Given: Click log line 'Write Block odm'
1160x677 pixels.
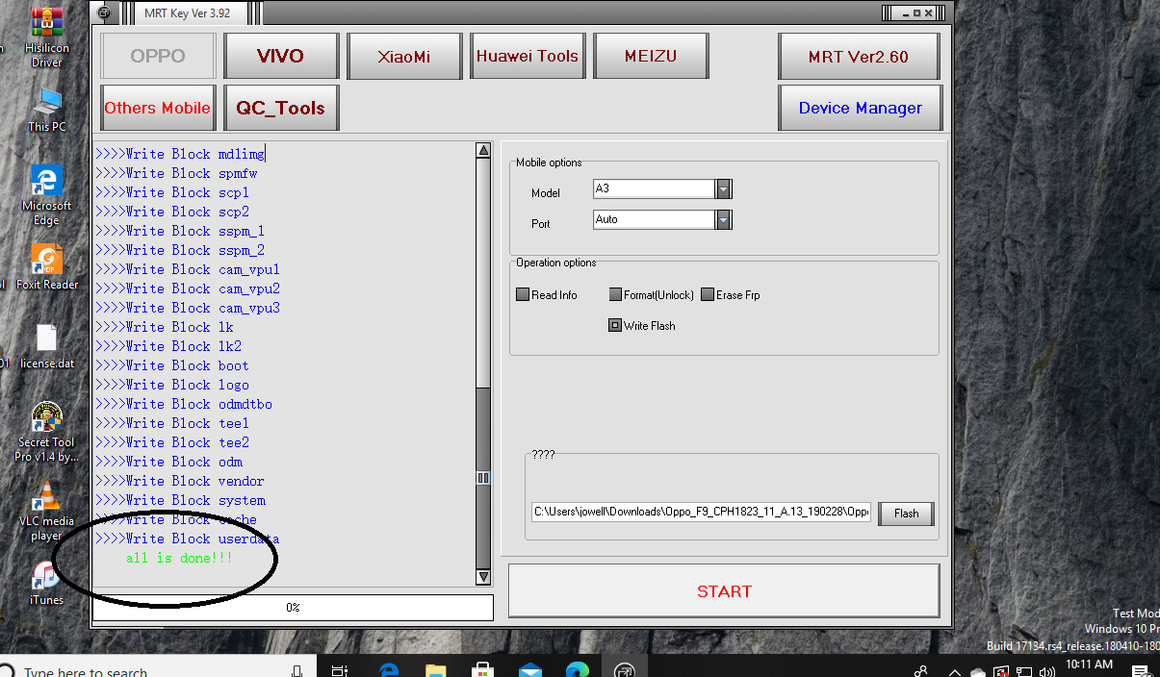Looking at the screenshot, I should click(x=168, y=462).
